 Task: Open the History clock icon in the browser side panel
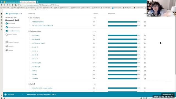pyautogui.click(x=1, y=20)
